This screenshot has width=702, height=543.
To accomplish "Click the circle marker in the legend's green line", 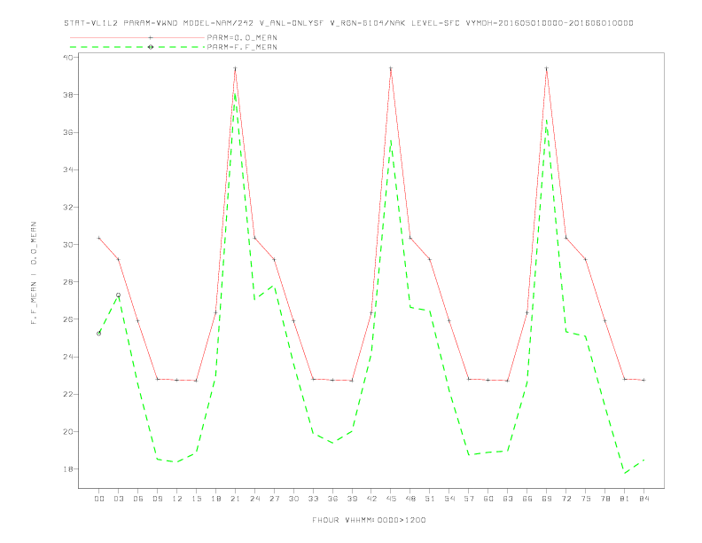I will pos(151,47).
